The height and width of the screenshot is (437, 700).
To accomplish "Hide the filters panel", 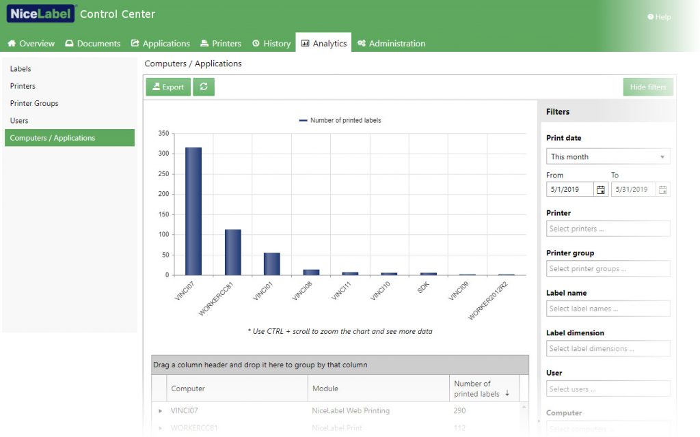I will 647,87.
